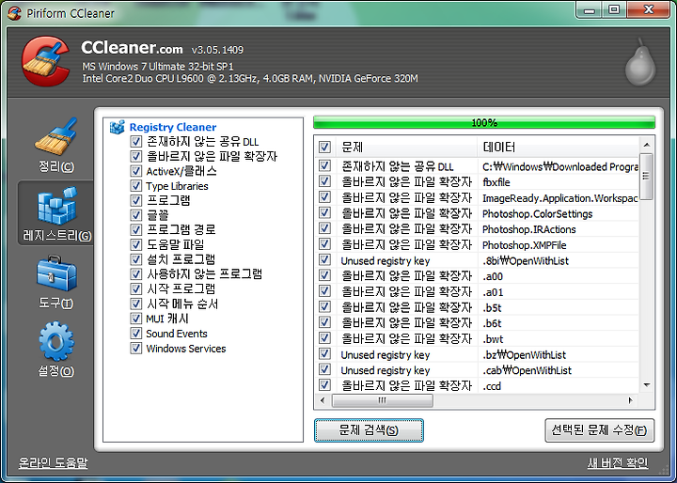Open the 정리(C) cleaner section

pyautogui.click(x=56, y=145)
